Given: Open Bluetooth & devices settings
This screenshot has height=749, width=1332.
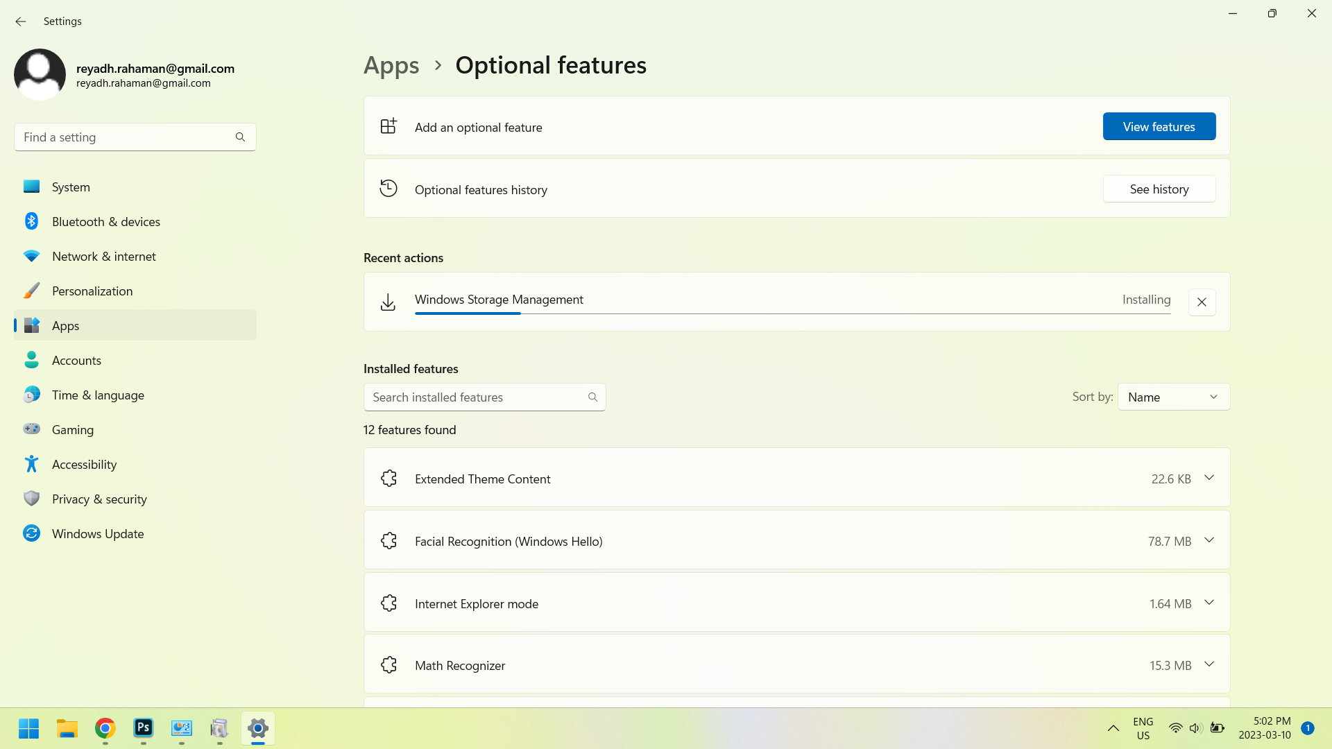Looking at the screenshot, I should [x=106, y=221].
